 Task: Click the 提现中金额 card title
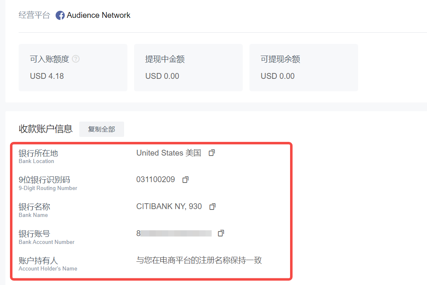click(165, 59)
